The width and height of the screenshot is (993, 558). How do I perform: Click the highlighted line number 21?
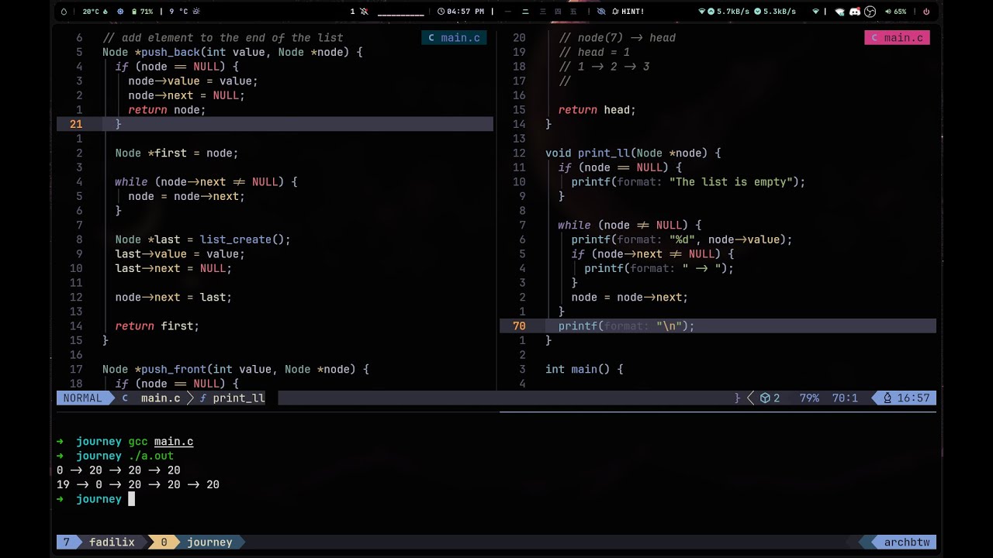coord(75,124)
